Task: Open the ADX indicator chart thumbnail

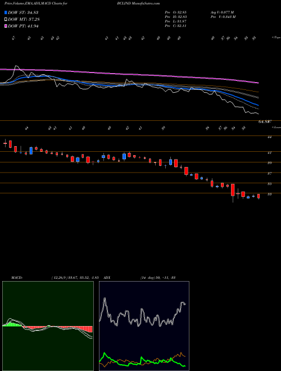Action: (144, 326)
